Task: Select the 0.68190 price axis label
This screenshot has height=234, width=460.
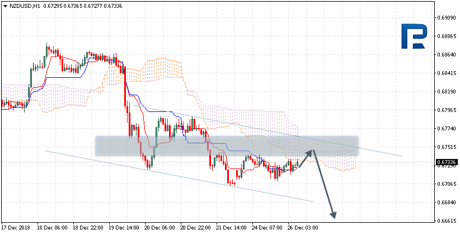Action: pyautogui.click(x=446, y=92)
